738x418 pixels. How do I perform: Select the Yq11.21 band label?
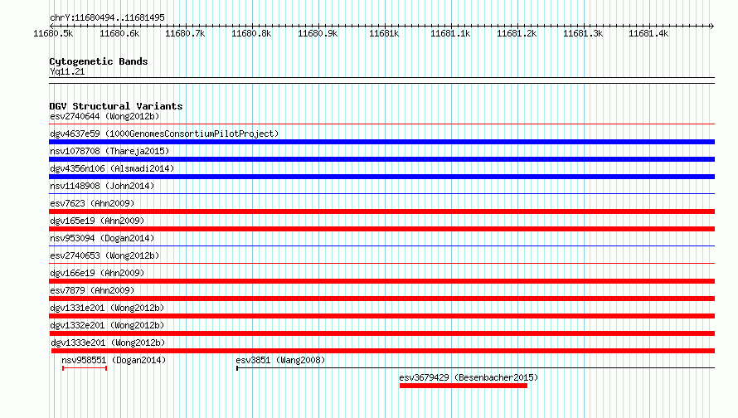pos(67,71)
